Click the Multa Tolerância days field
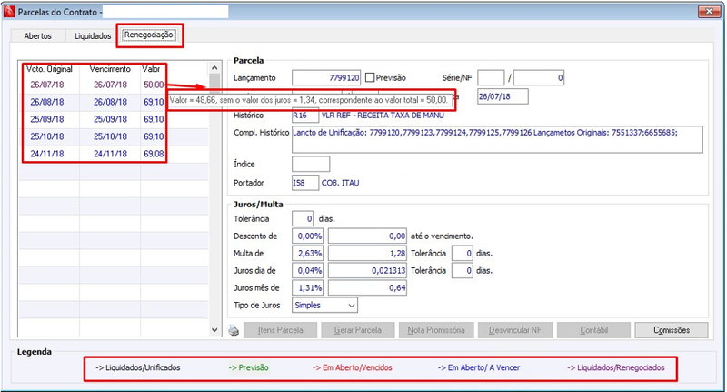Viewport: 727px width, 392px height. 463,253
